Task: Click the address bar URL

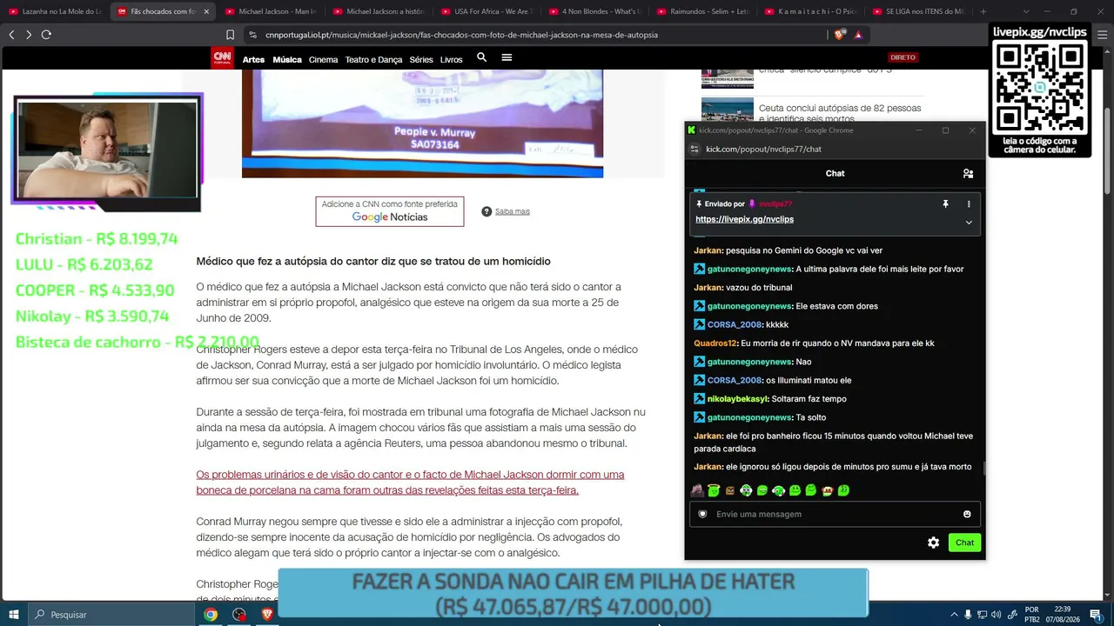Action: point(461,35)
